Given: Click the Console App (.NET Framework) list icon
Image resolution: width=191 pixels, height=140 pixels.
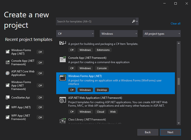Looking at the screenshot, I should point(63,59).
